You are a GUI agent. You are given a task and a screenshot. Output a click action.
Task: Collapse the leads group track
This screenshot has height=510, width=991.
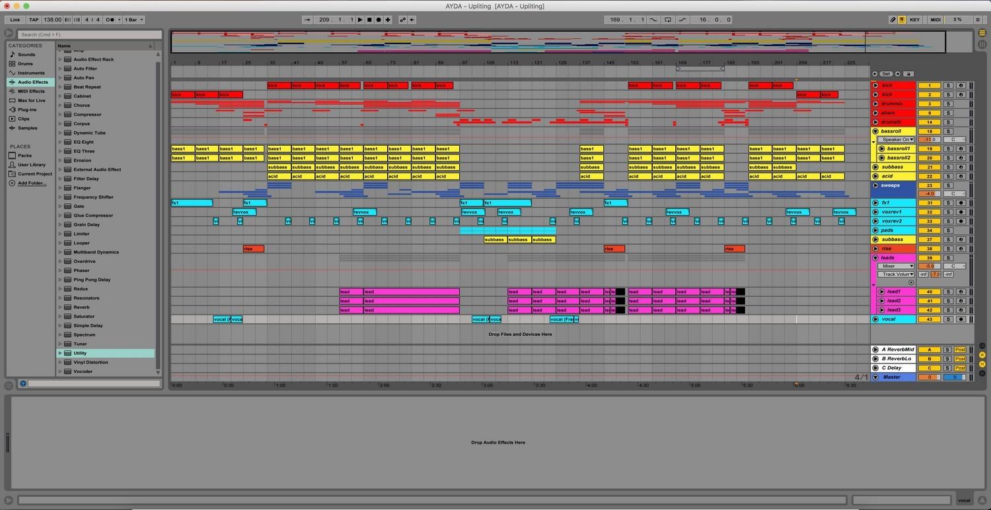(x=875, y=258)
